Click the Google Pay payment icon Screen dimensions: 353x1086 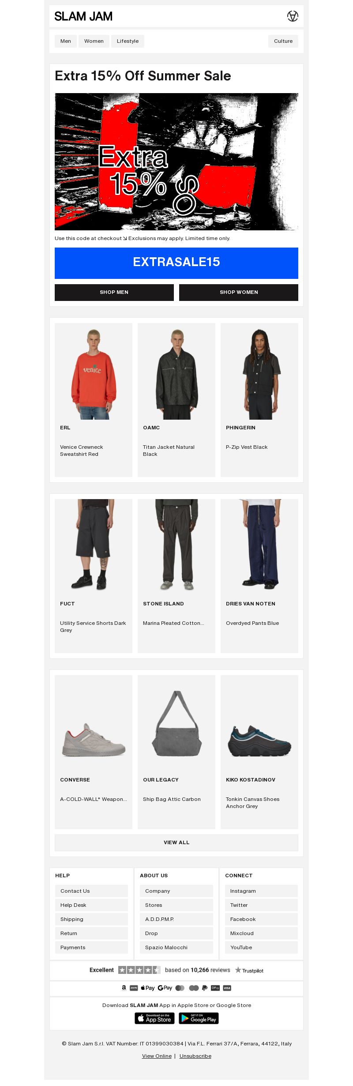click(165, 988)
